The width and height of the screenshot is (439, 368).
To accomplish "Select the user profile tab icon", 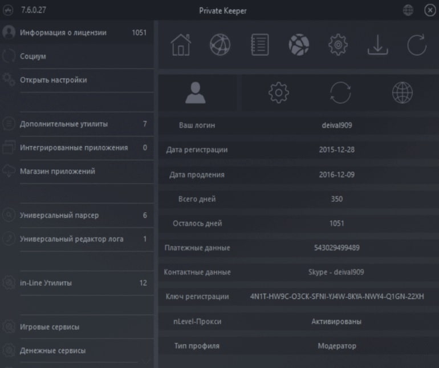I will pyautogui.click(x=196, y=93).
